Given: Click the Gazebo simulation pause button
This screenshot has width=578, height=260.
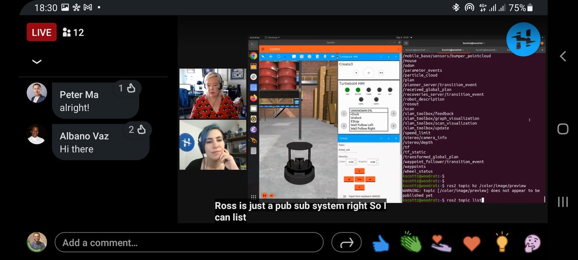Looking at the screenshot, I should pos(264,195).
